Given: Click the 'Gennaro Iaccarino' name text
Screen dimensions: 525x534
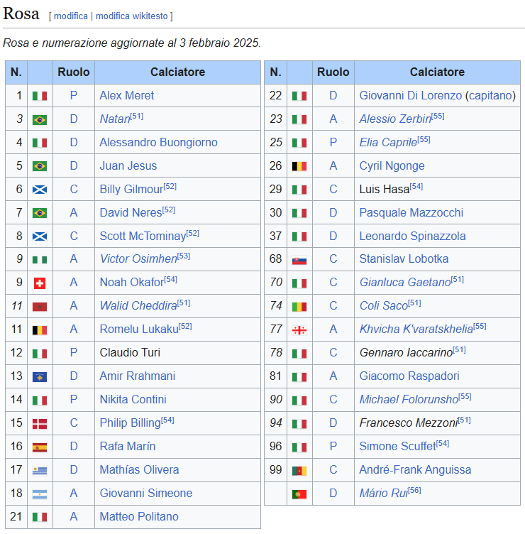Looking at the screenshot, I should pos(406,353).
